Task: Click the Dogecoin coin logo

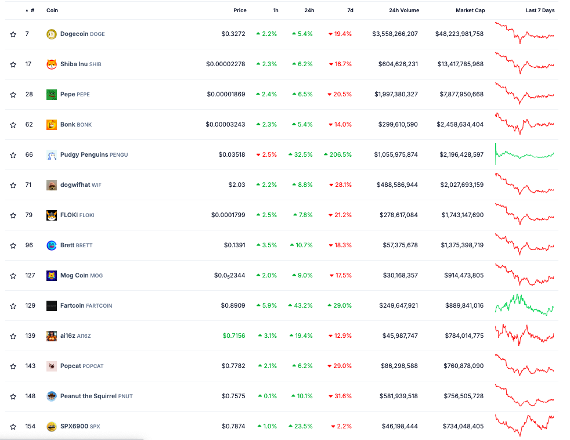Action: click(52, 34)
